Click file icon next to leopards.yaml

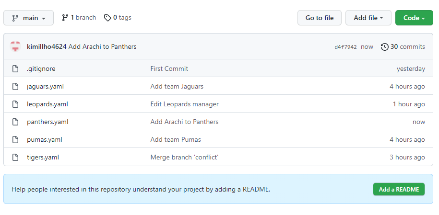(x=15, y=104)
